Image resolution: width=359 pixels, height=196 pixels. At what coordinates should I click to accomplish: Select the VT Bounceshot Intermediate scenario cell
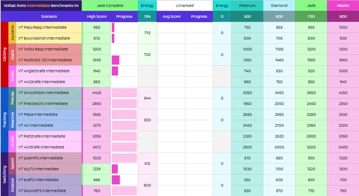(49, 38)
